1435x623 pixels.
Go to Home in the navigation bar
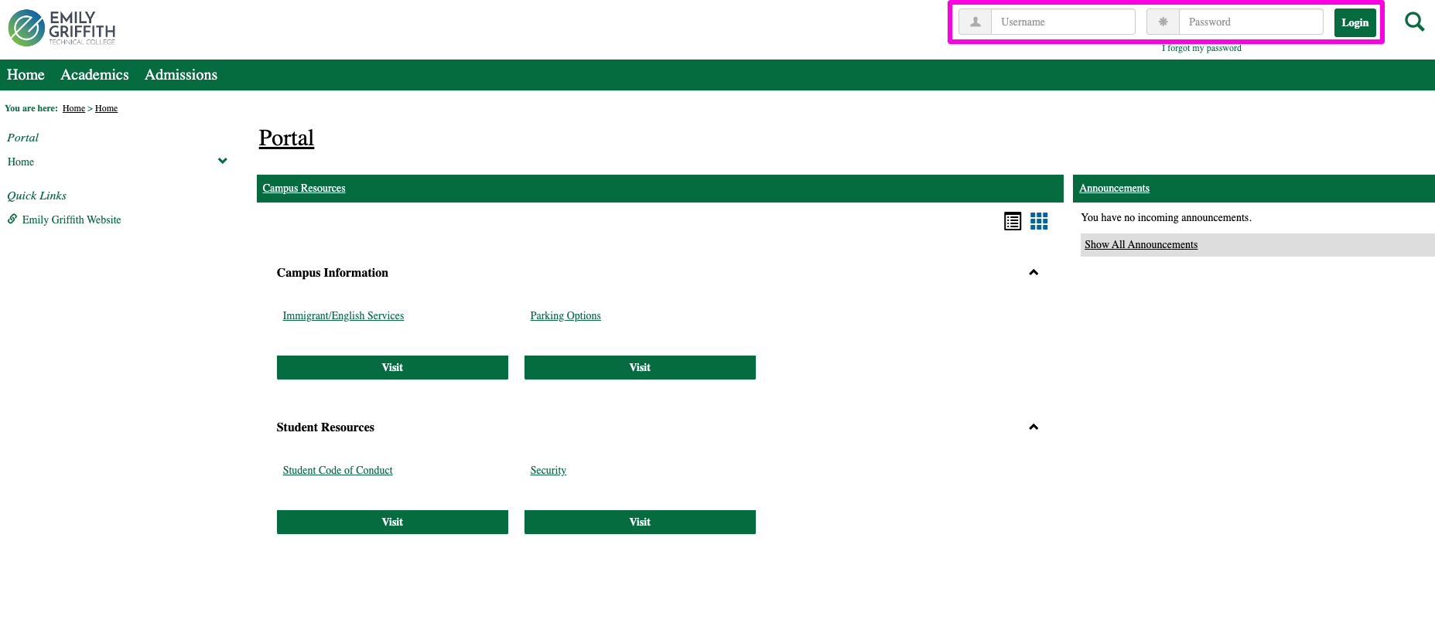coord(26,75)
